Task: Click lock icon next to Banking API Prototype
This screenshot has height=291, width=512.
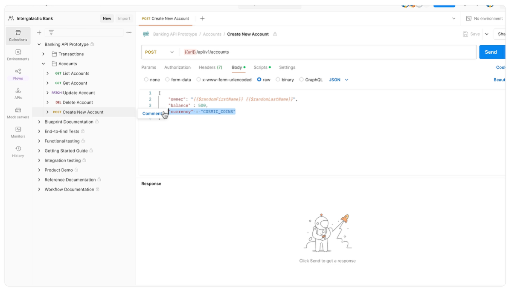Action: tap(92, 44)
